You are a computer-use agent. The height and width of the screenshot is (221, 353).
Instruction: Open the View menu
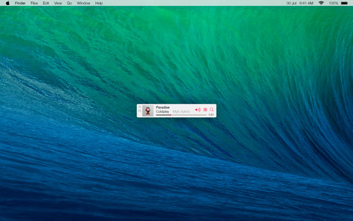58,3
